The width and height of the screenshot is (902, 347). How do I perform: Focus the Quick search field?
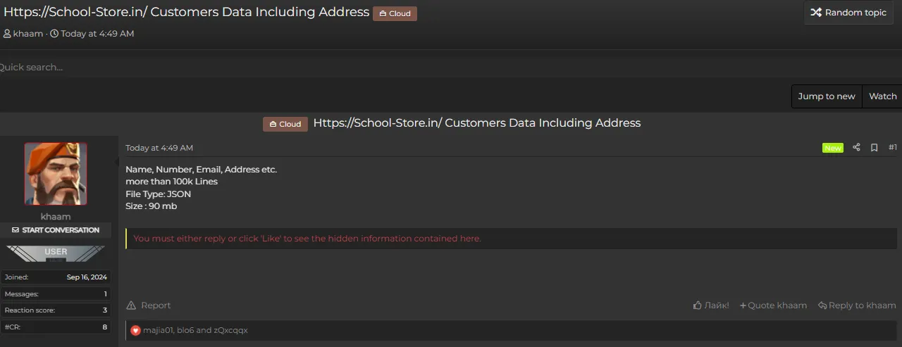coord(141,67)
